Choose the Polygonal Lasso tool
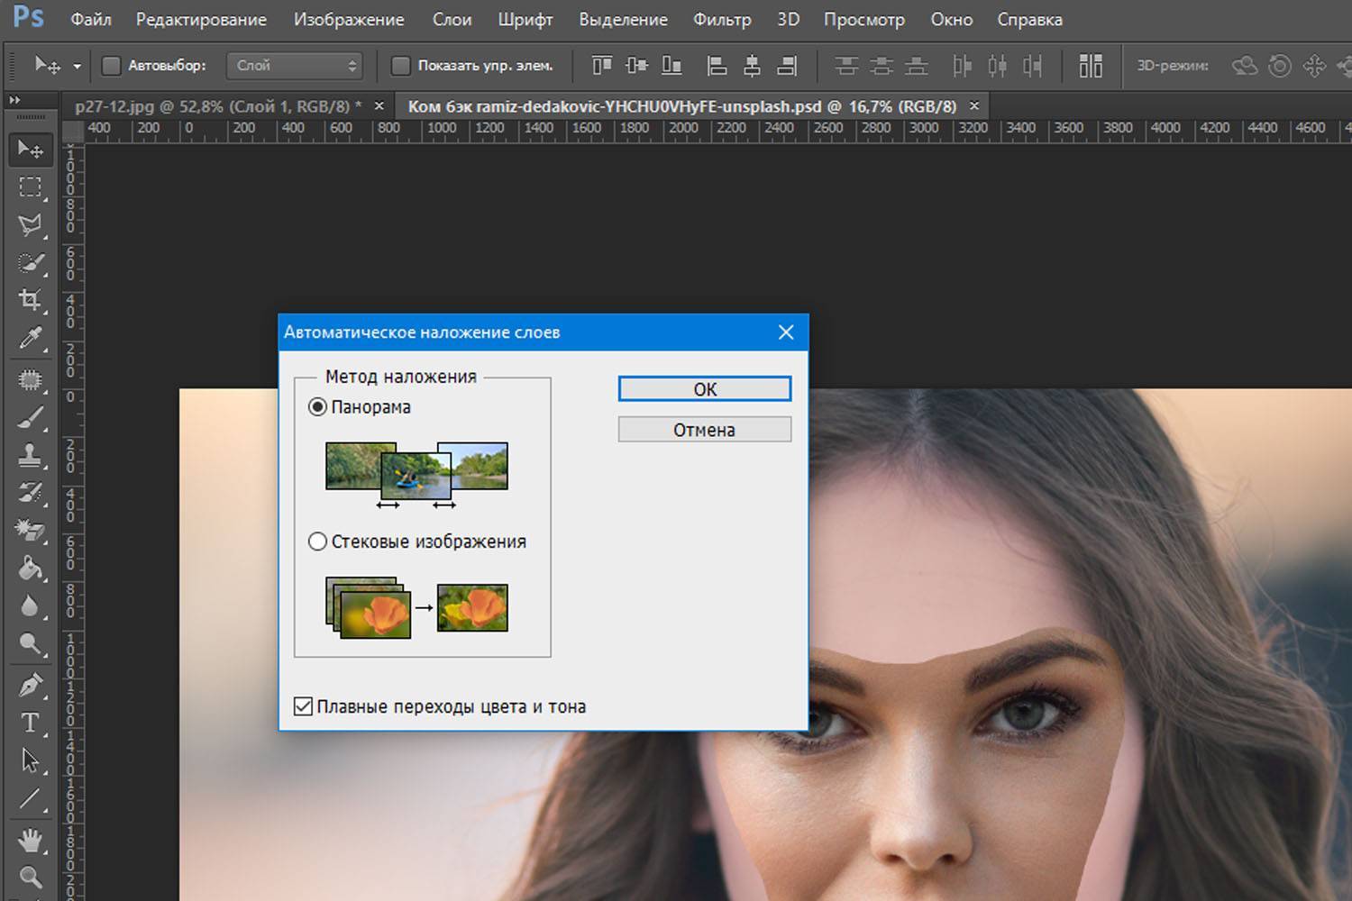The height and width of the screenshot is (901, 1352). point(31,225)
